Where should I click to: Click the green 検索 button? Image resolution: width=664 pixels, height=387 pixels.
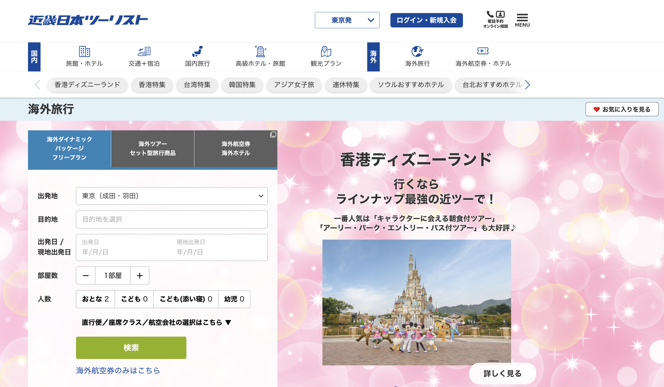(x=131, y=348)
